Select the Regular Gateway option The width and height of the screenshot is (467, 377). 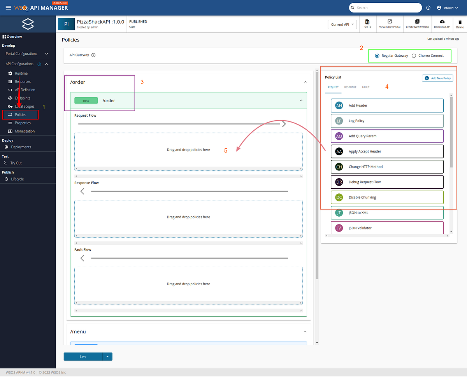click(377, 55)
